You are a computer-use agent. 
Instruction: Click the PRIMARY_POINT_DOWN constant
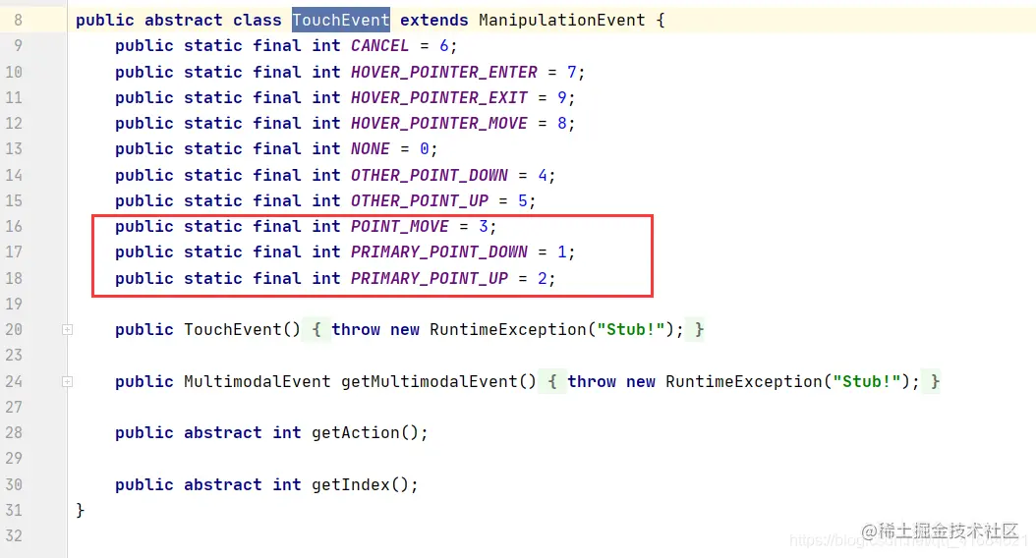439,252
